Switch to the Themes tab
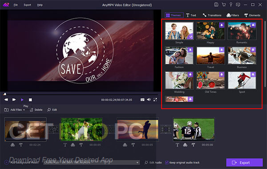 174,15
